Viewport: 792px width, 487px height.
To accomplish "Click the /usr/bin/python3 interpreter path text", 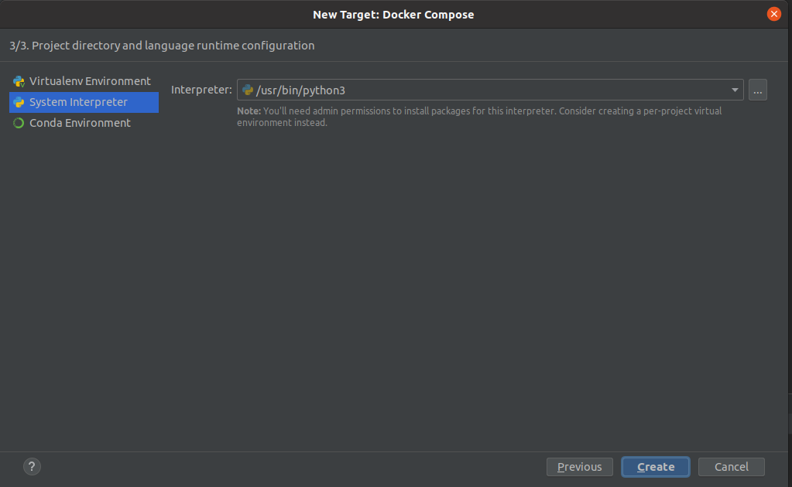I will click(x=300, y=90).
